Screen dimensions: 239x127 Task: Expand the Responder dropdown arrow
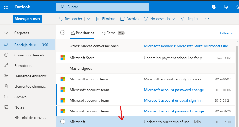88,19
